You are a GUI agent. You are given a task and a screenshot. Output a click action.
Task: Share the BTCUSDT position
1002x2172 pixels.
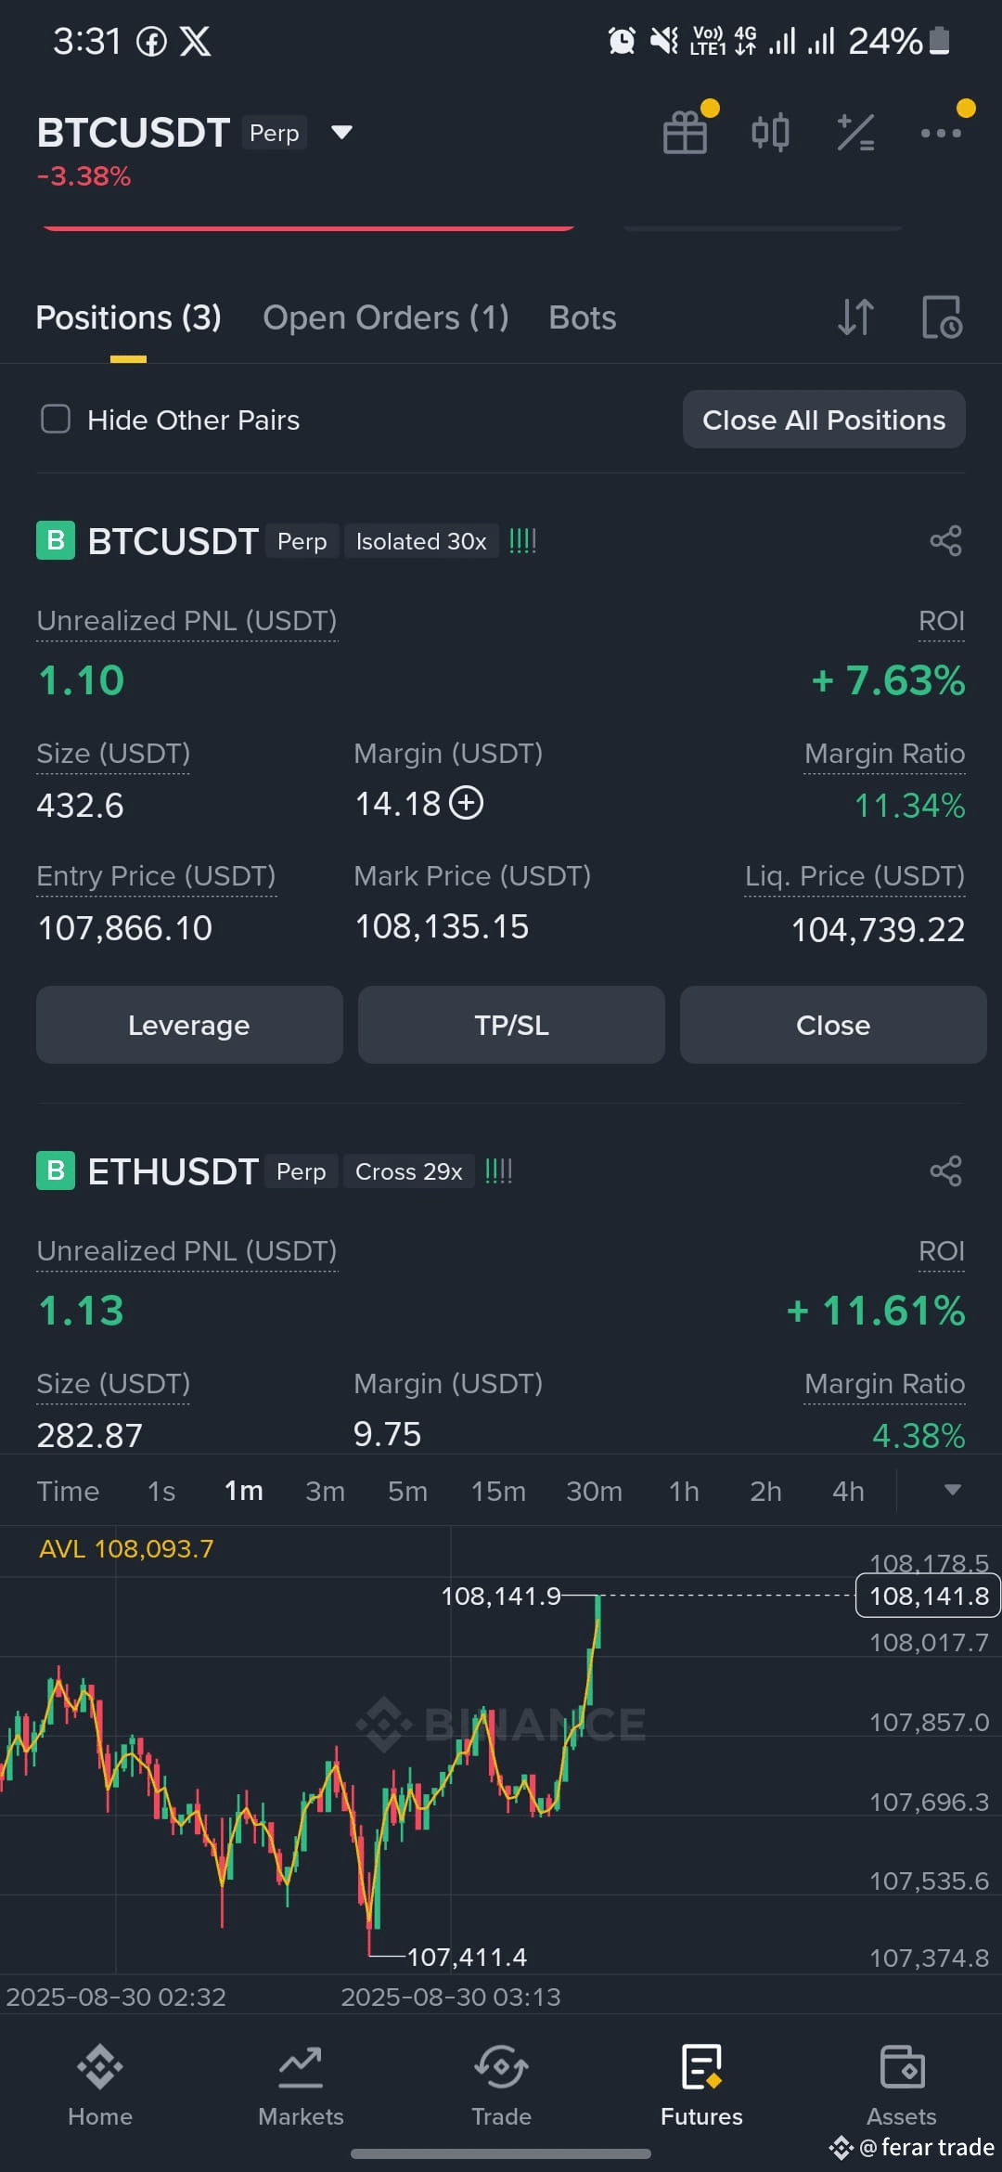pyautogui.click(x=945, y=541)
